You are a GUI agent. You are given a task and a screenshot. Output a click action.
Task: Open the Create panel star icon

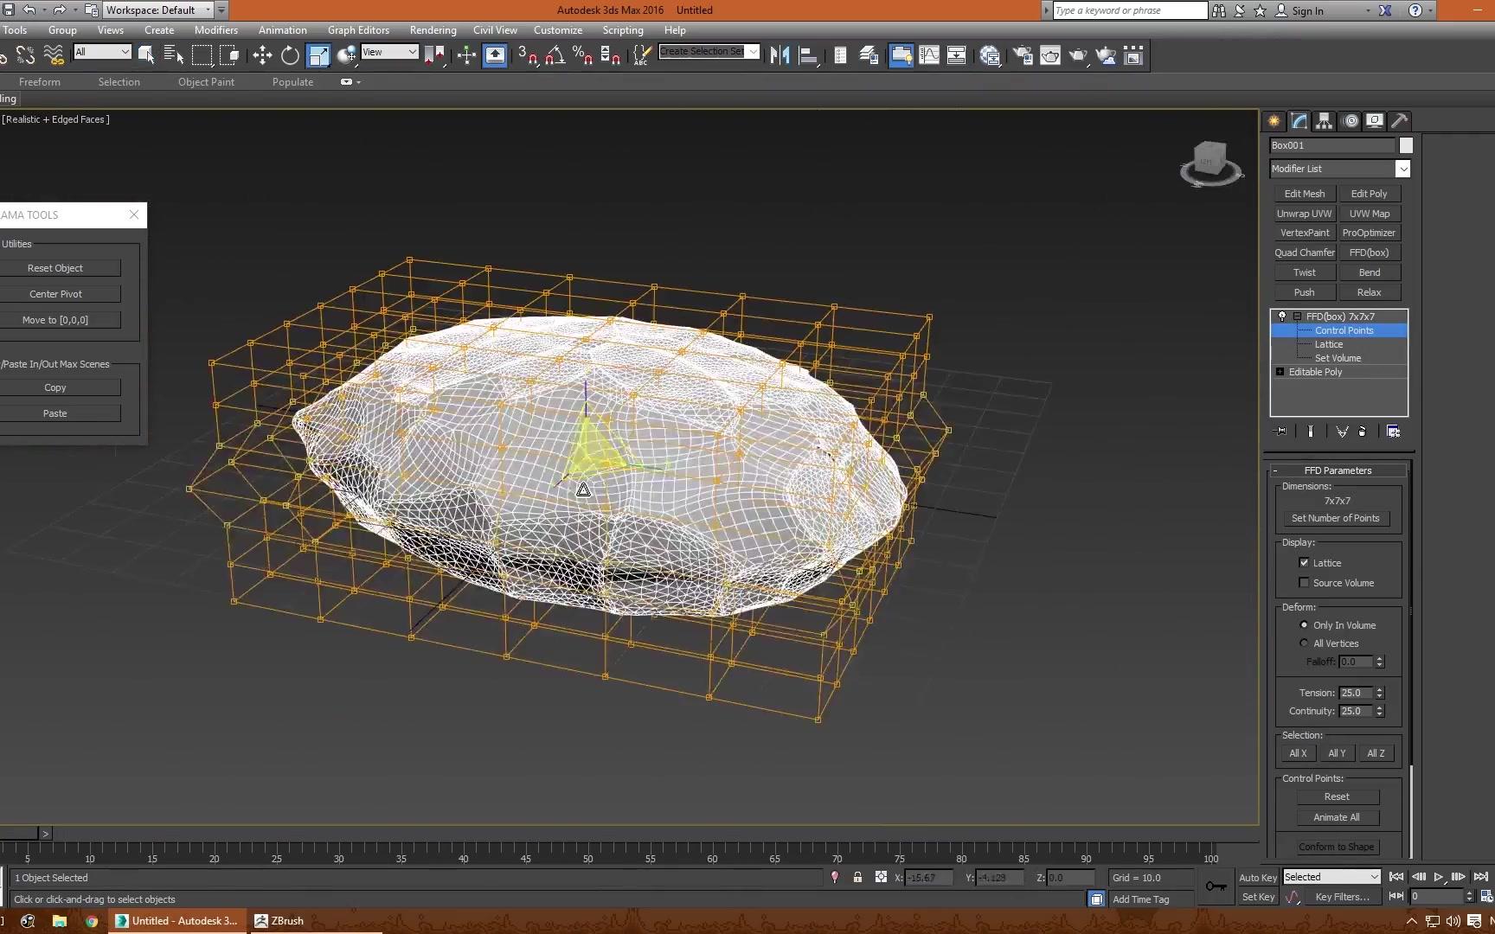pos(1274,121)
